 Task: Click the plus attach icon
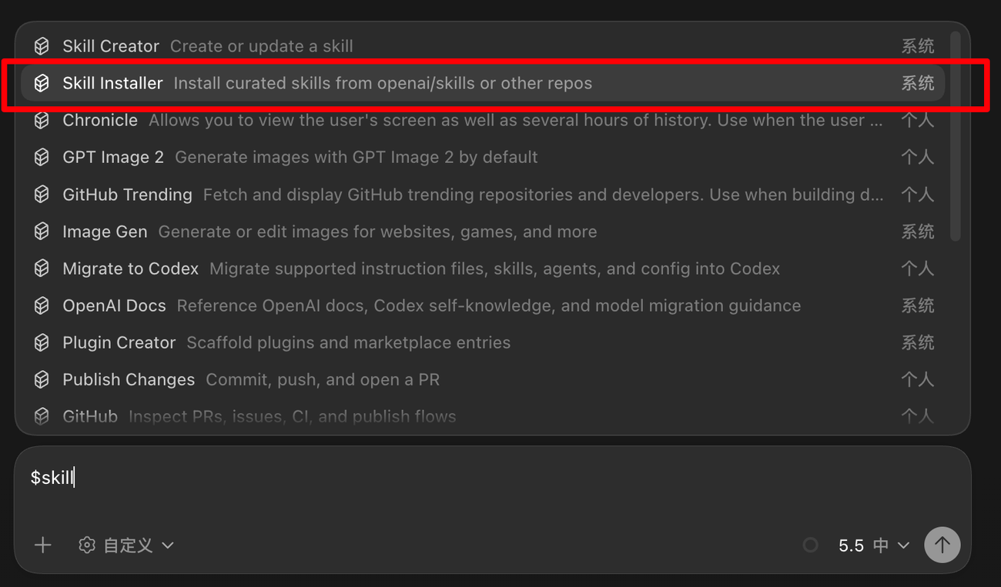click(x=43, y=545)
